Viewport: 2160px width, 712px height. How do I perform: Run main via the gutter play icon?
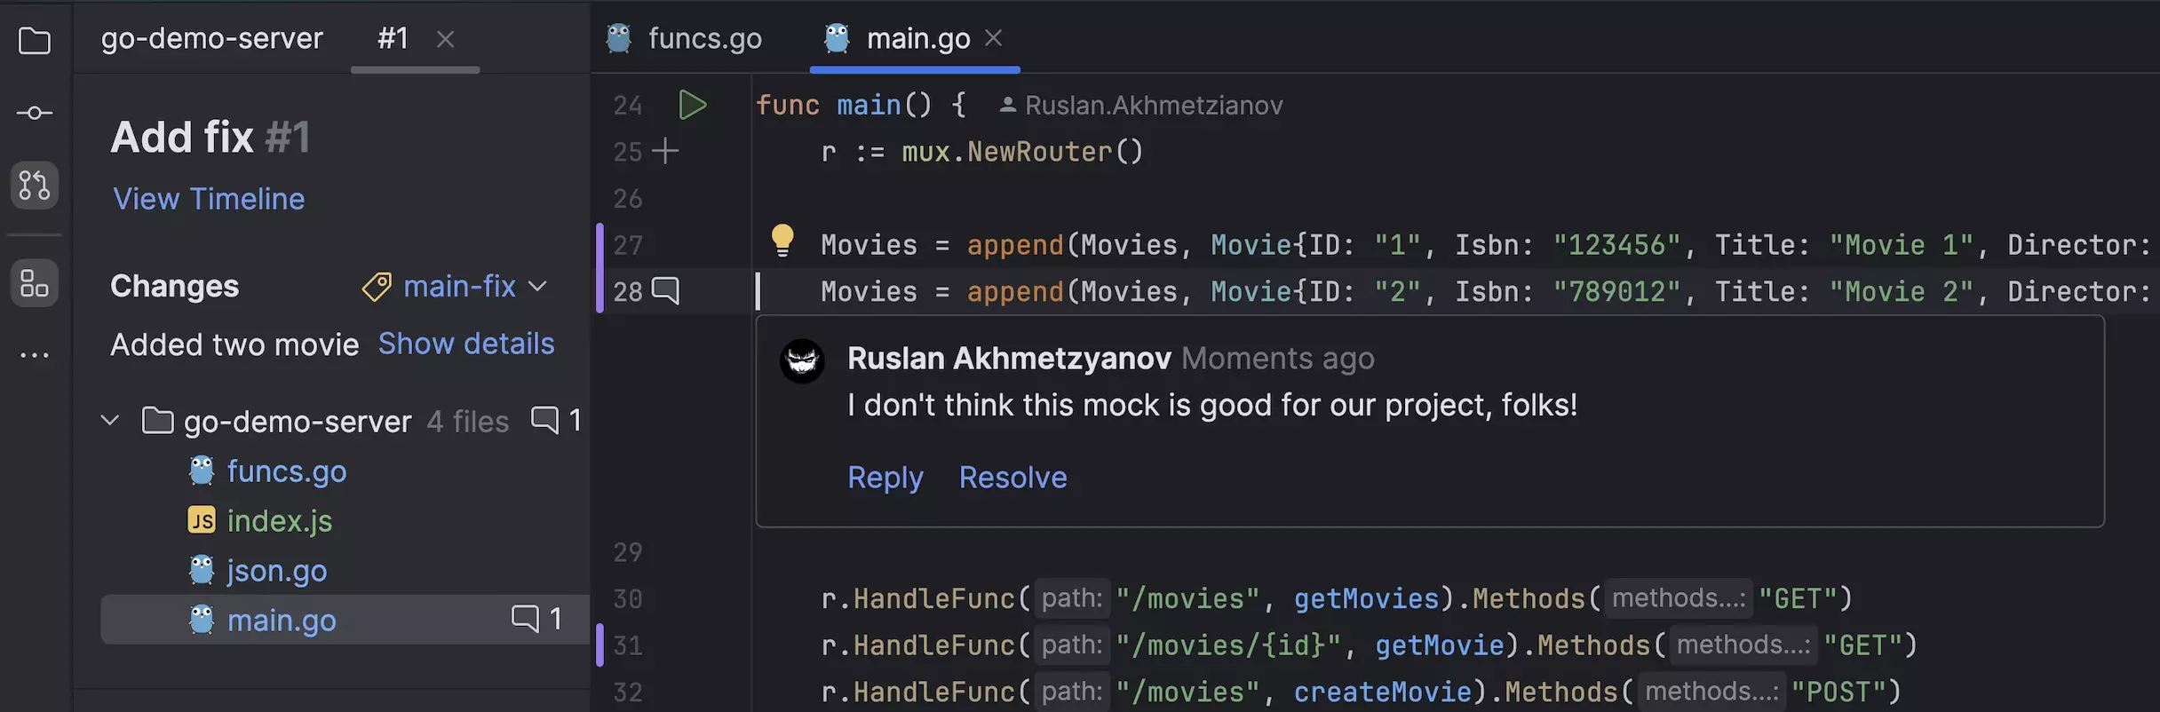[x=694, y=104]
